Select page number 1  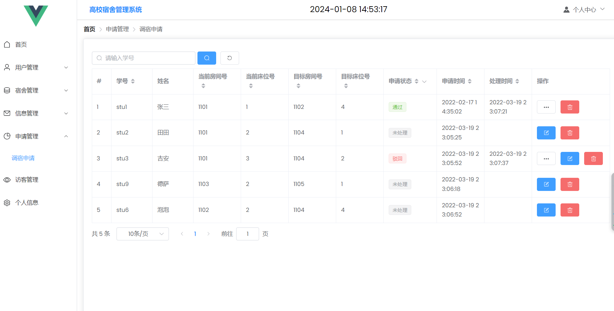coord(195,234)
